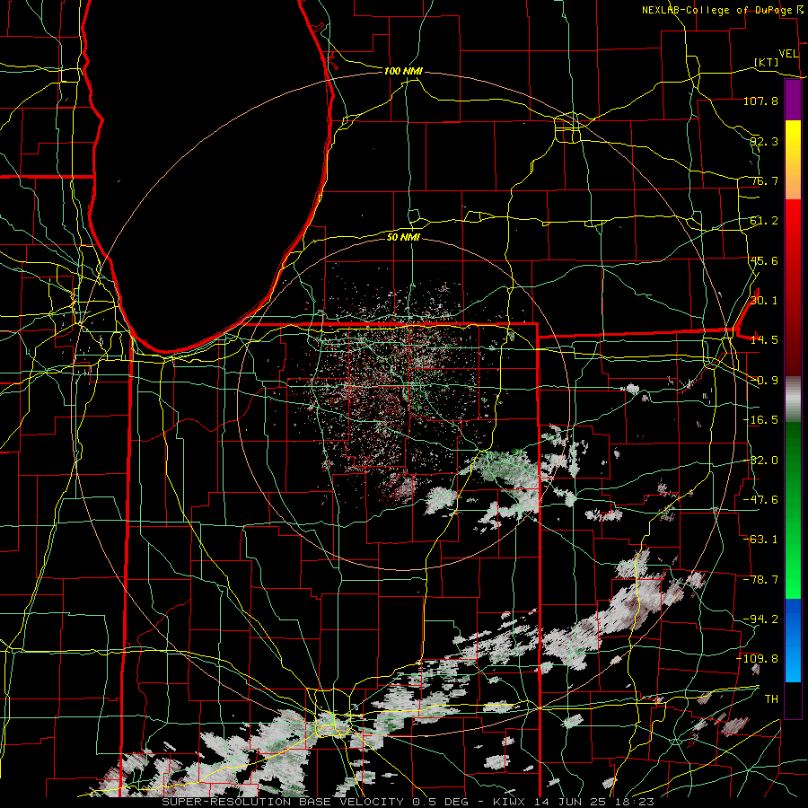808x808 pixels.
Task: Select the 14.5 velocity scale value
Action: point(764,340)
